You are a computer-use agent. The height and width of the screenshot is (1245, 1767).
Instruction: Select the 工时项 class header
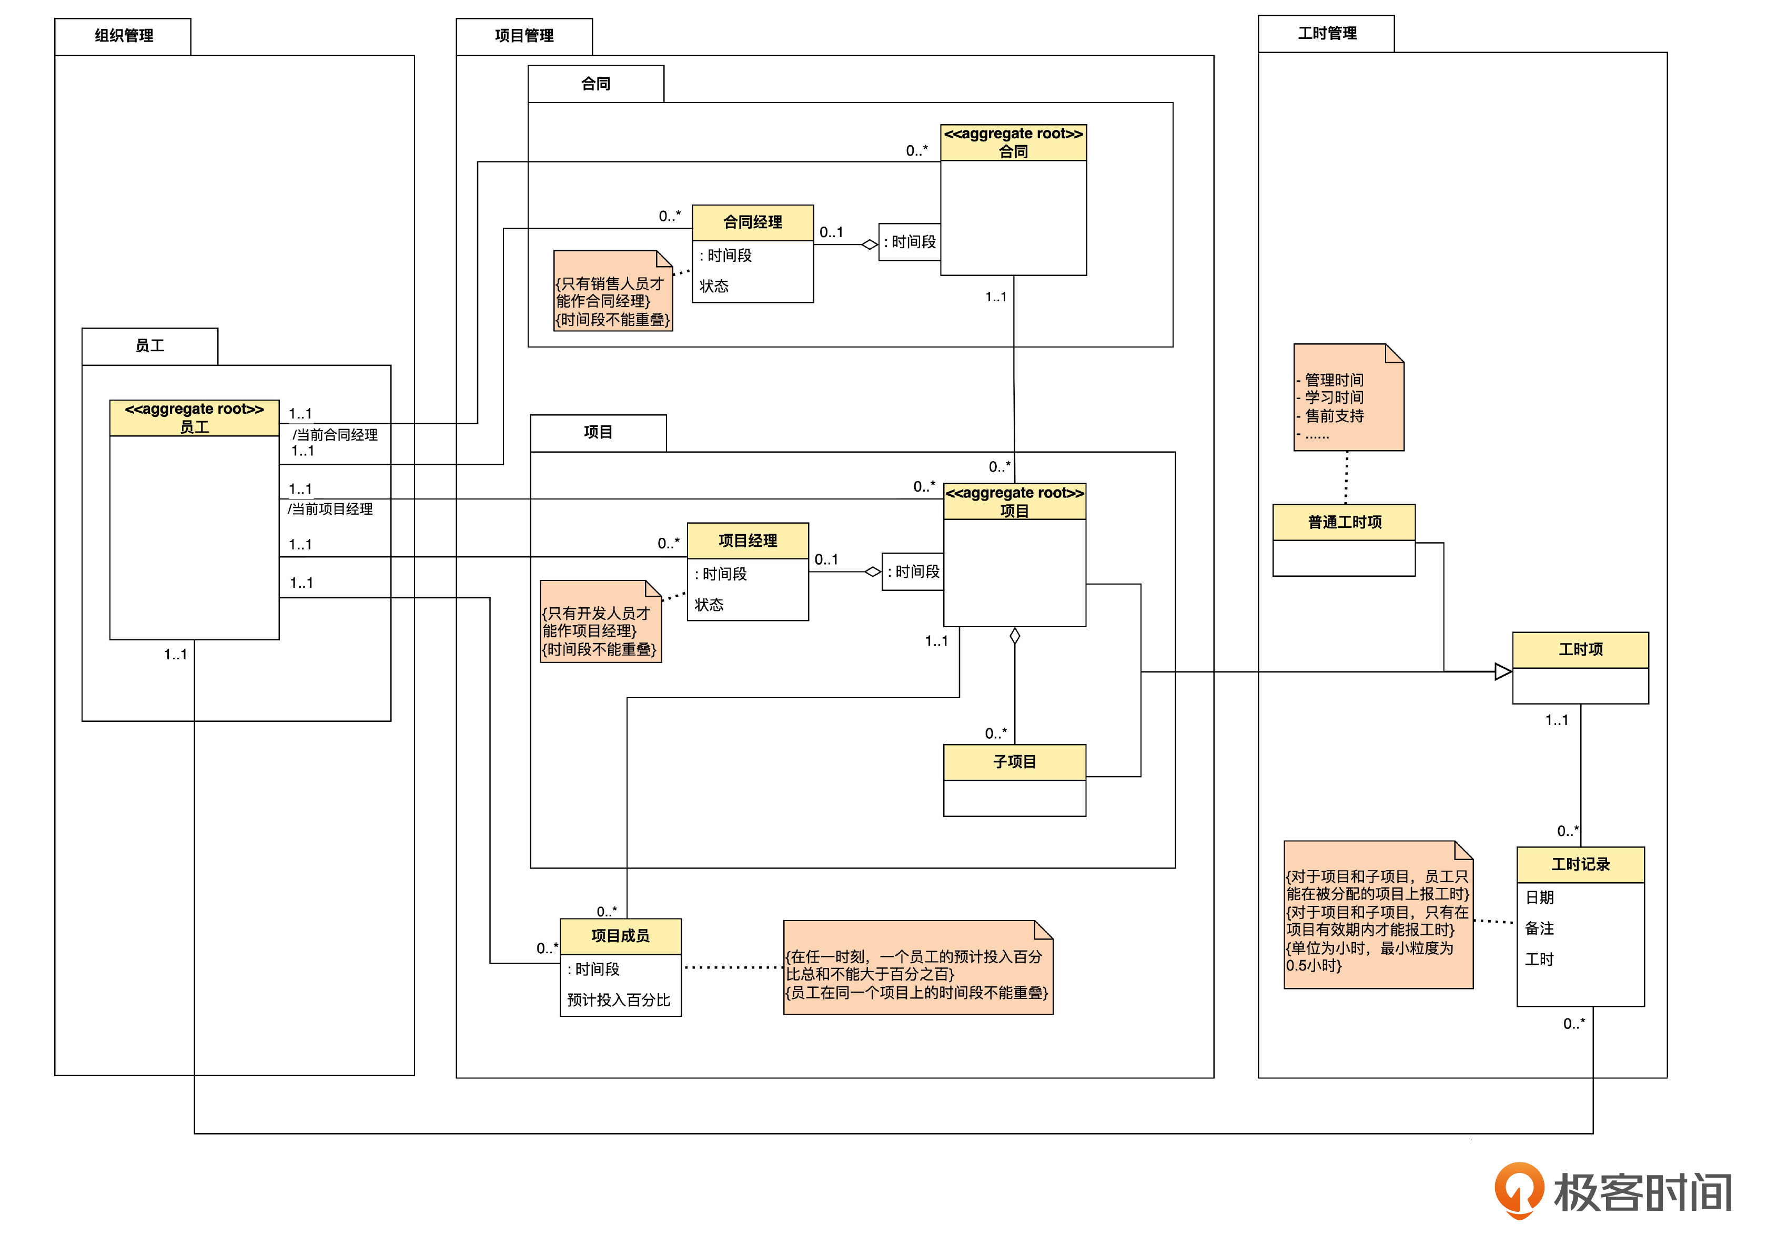(x=1580, y=650)
